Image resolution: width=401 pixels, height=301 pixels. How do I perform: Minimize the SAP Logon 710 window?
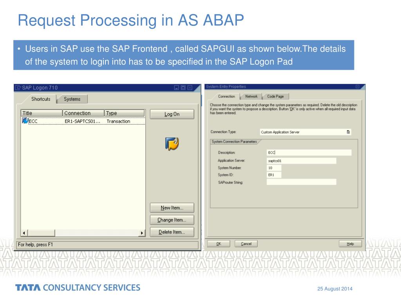tap(177, 88)
